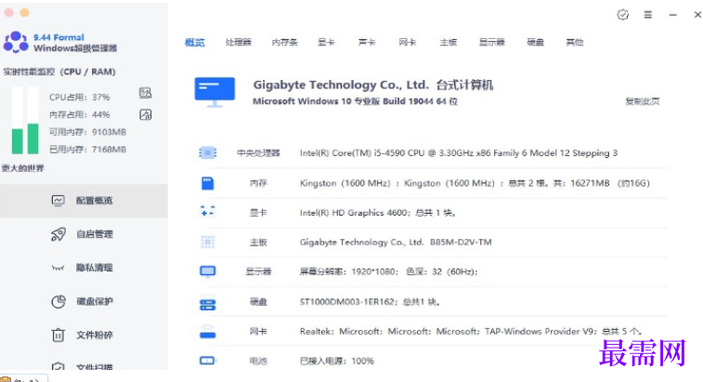Open 文件粉碎 in the sidebar
Image resolution: width=703 pixels, height=382 pixels.
point(84,336)
